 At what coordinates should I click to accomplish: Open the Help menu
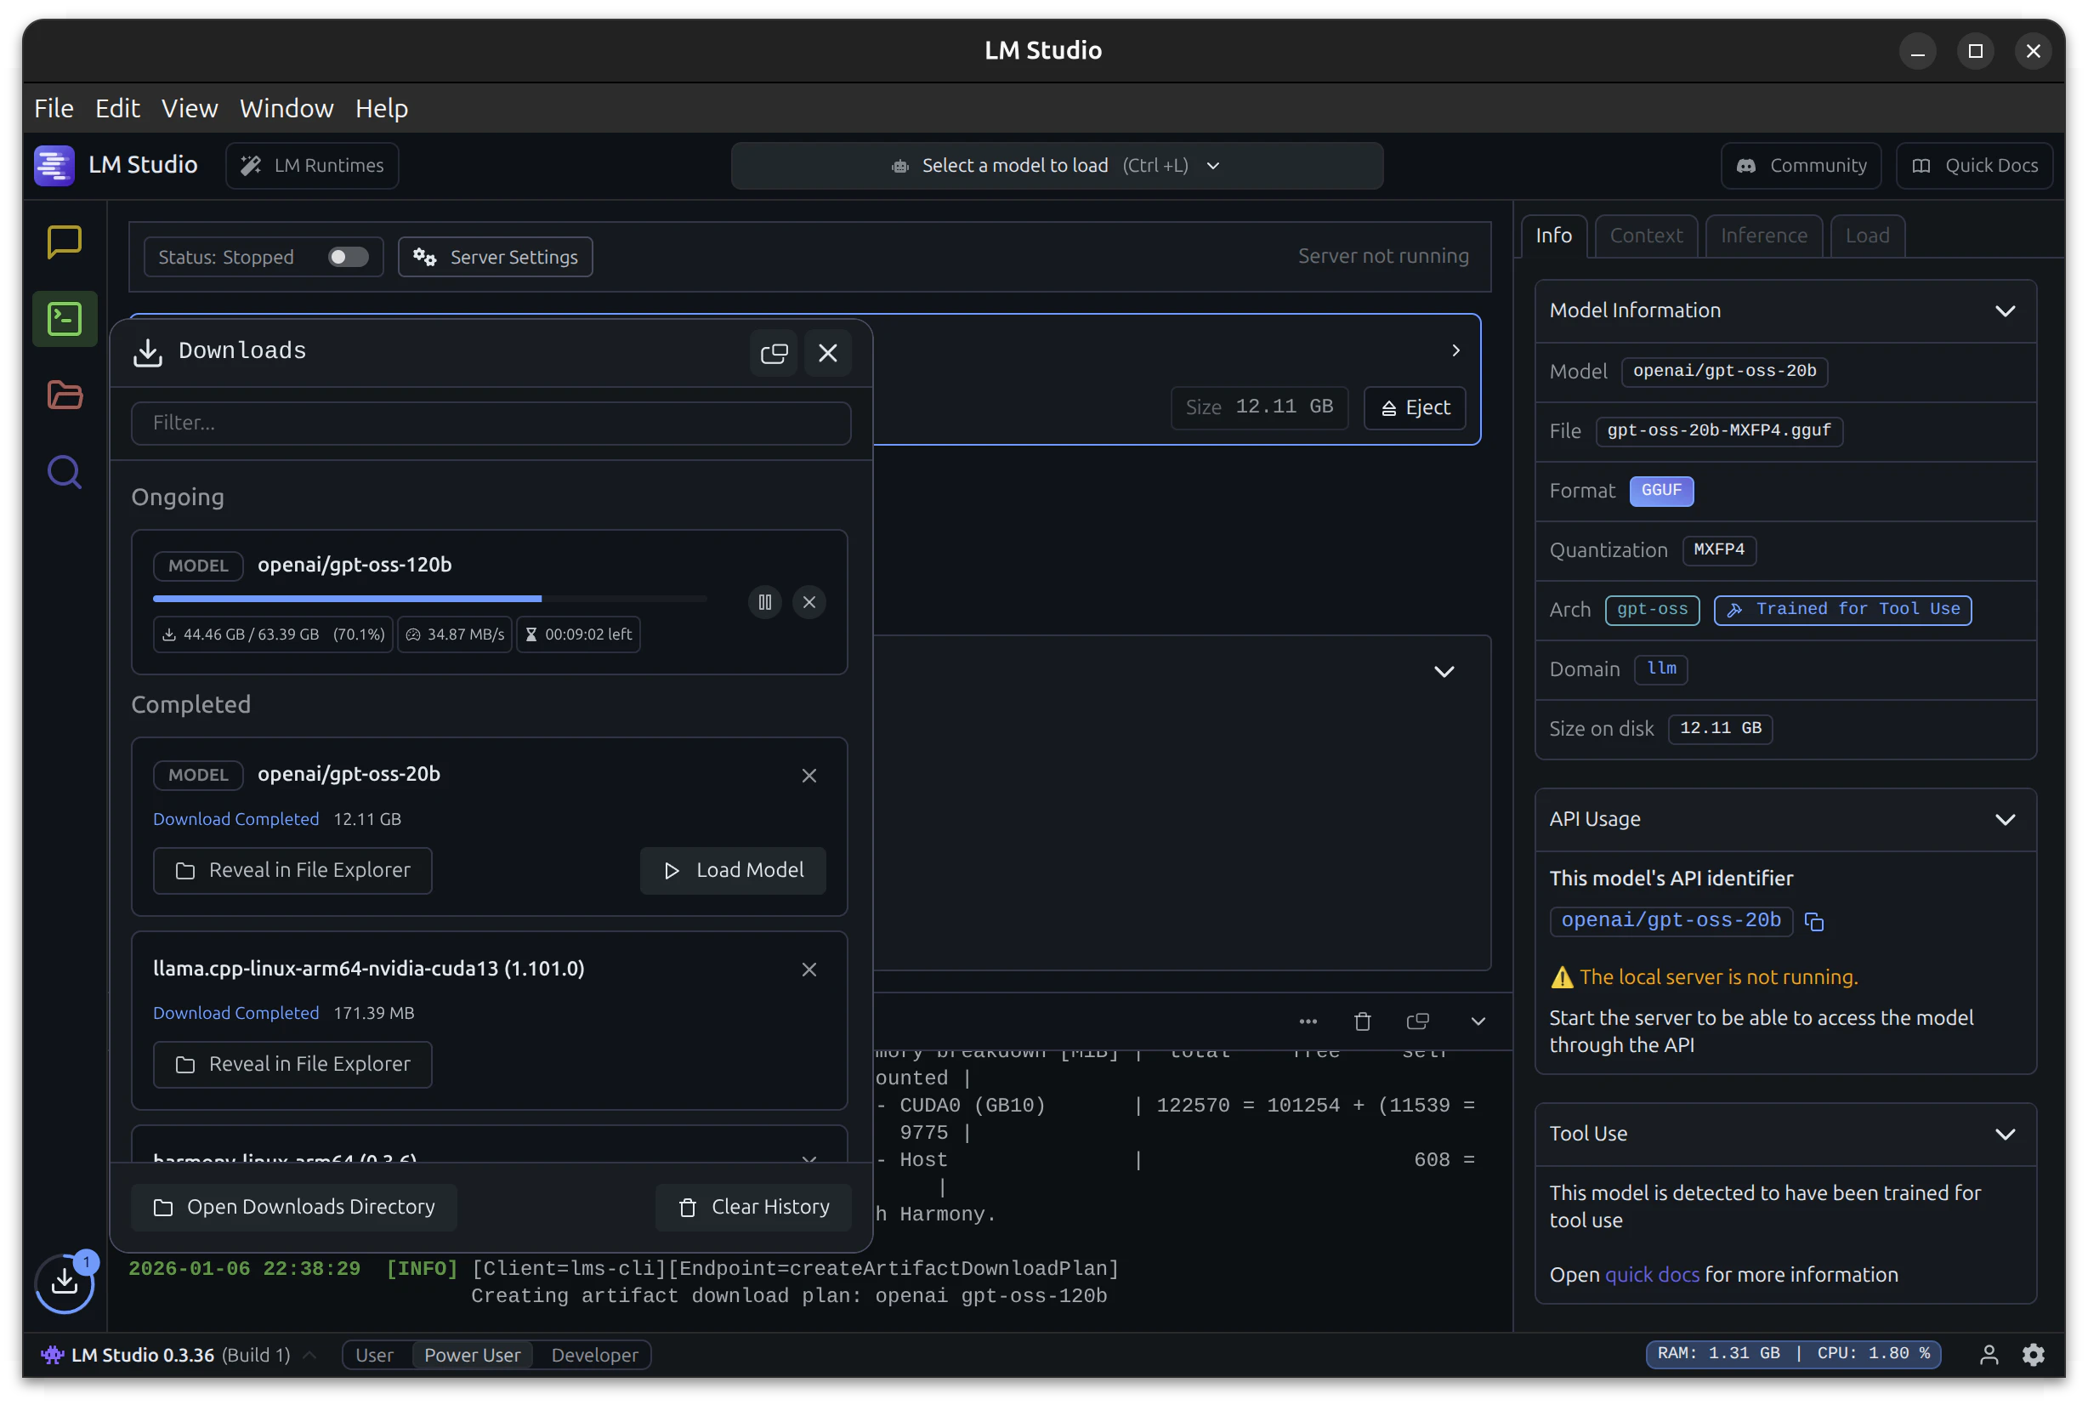382,108
